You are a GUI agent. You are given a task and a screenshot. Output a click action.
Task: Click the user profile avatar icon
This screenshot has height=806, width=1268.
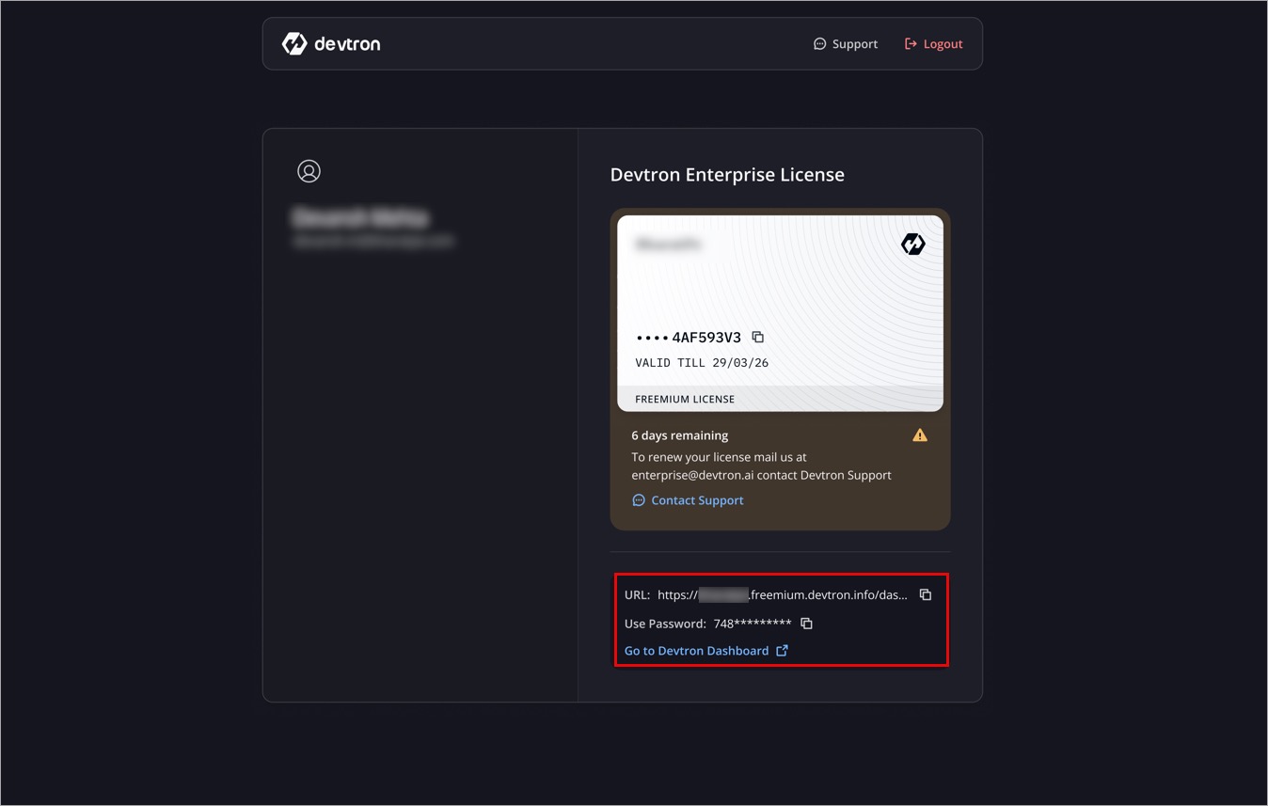[x=309, y=171]
